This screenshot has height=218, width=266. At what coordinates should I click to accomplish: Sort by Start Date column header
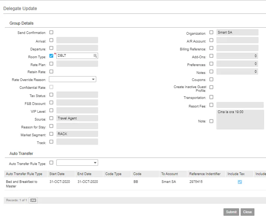[61, 174]
